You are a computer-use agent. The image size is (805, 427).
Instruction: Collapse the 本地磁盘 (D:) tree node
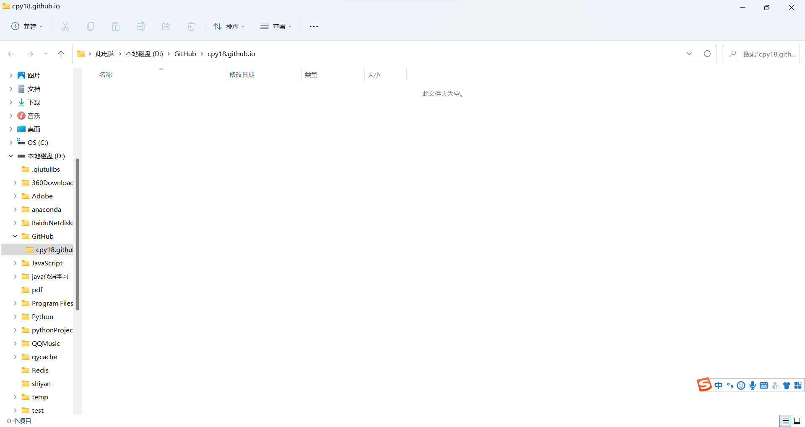[10, 156]
